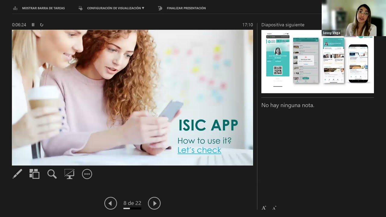Go to the previous slide
The image size is (386, 217).
coord(110,203)
